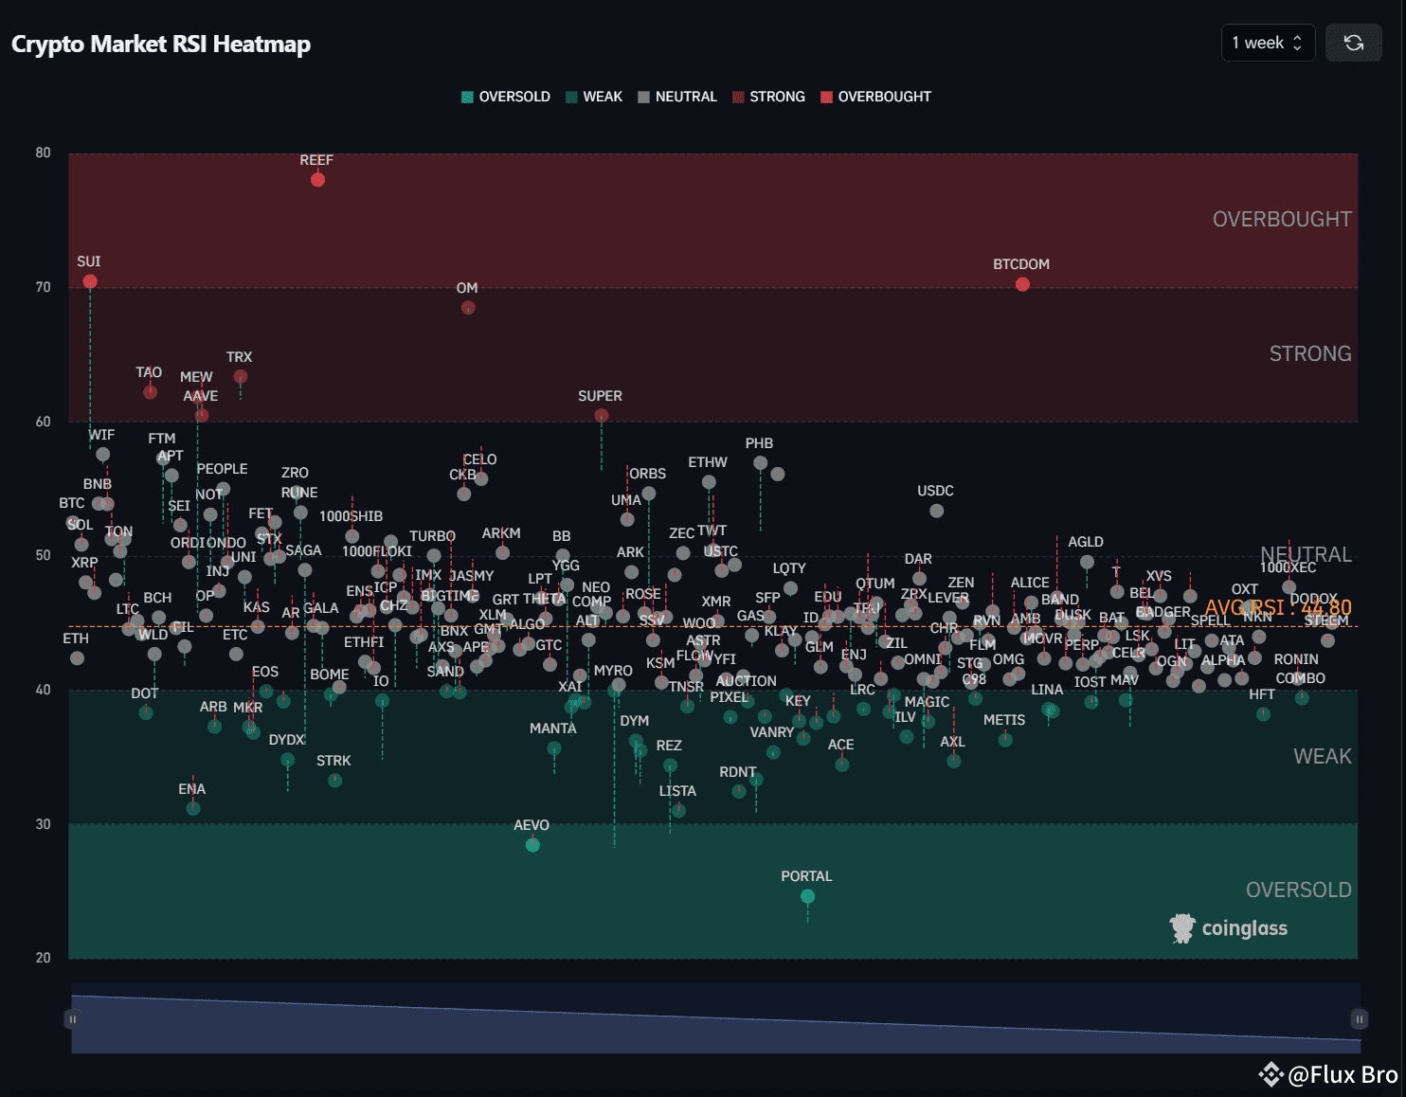Click the up chevron on the timeframe selector
1406x1097 pixels.
[x=1297, y=38]
